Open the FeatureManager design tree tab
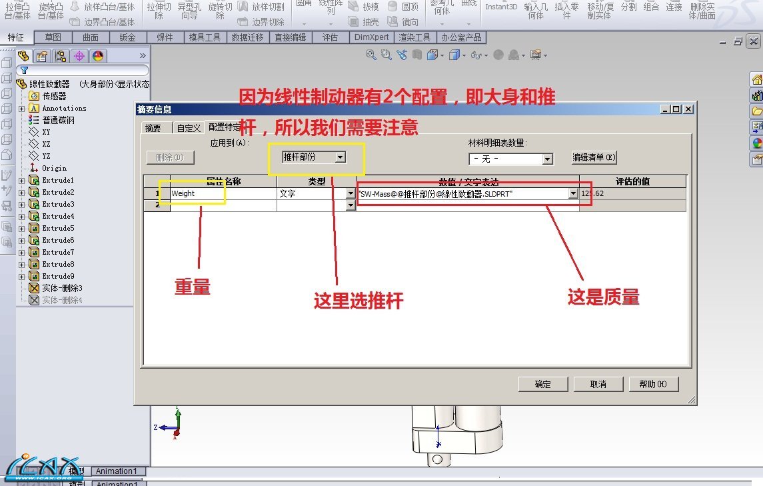763x486 pixels. 23,56
